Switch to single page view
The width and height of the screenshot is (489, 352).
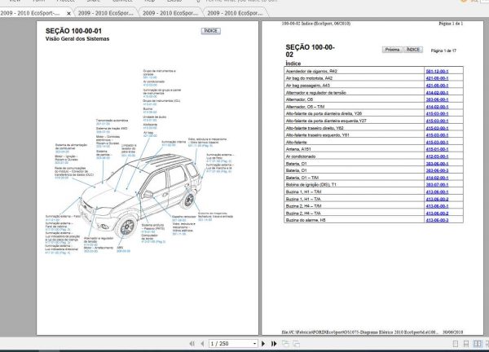[x=456, y=344]
